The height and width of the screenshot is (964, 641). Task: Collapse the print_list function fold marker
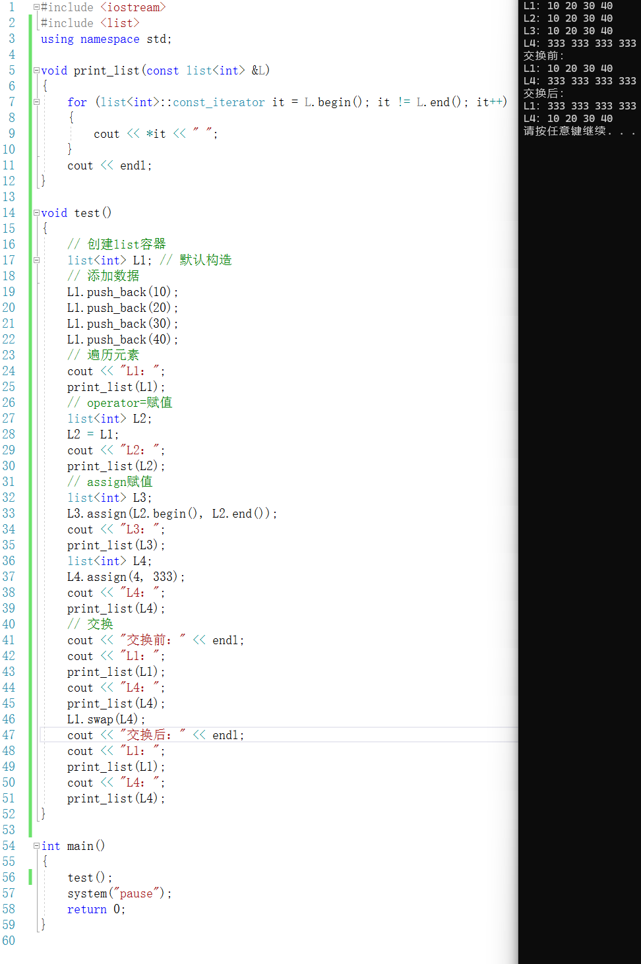37,71
